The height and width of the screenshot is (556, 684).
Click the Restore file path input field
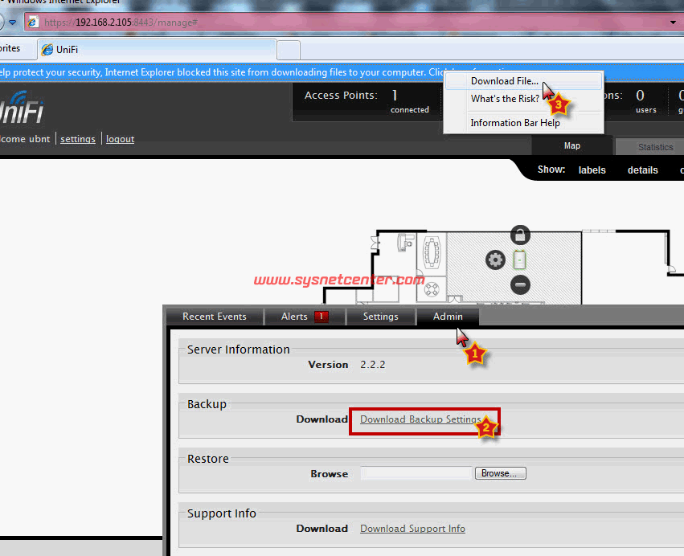click(x=416, y=474)
